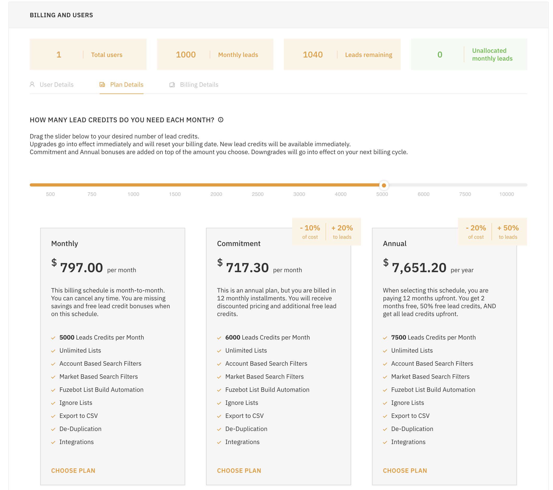
Task: Click the info icon next to lead credits heading
Action: click(x=221, y=120)
